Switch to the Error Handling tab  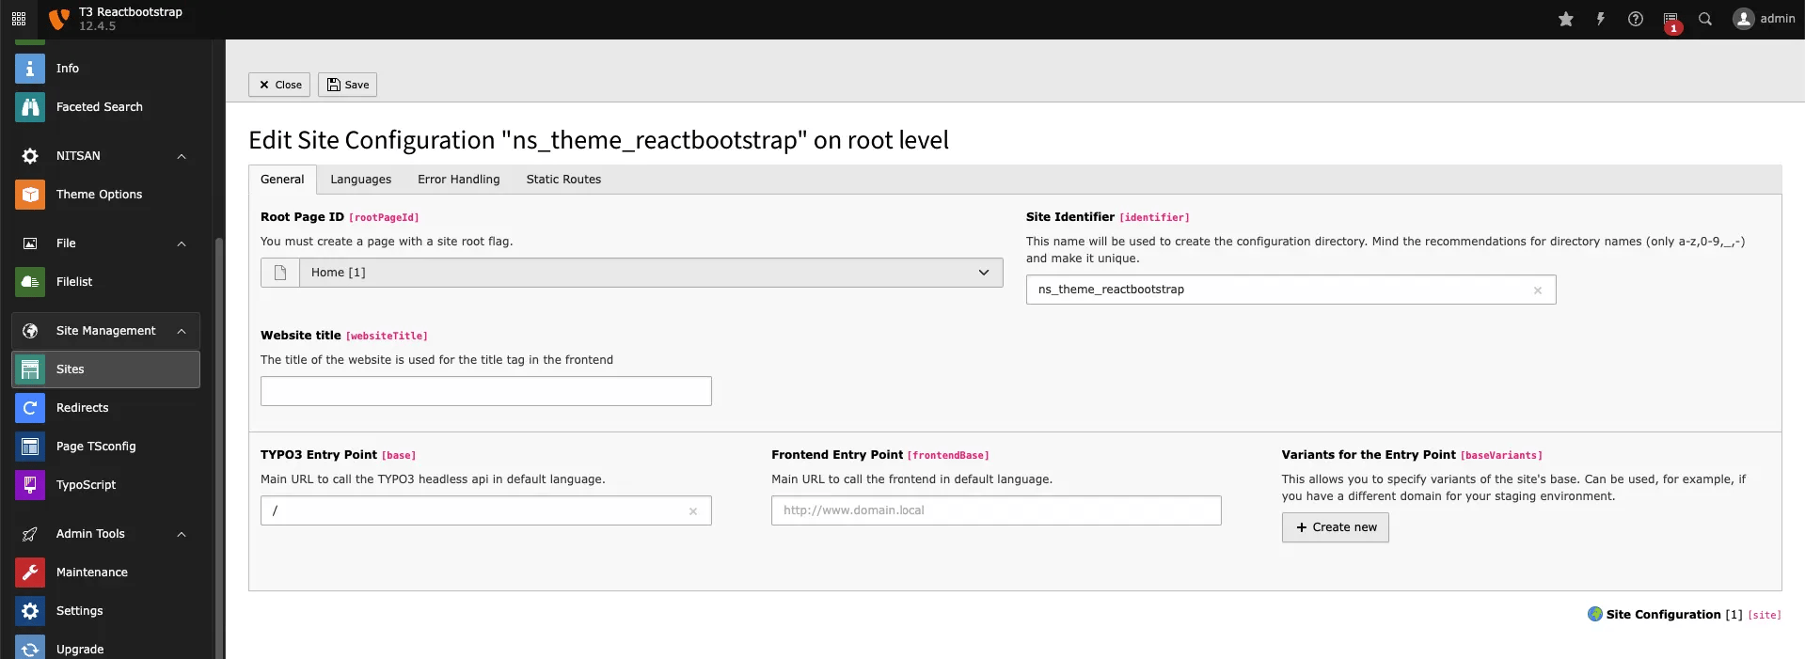[x=459, y=180]
